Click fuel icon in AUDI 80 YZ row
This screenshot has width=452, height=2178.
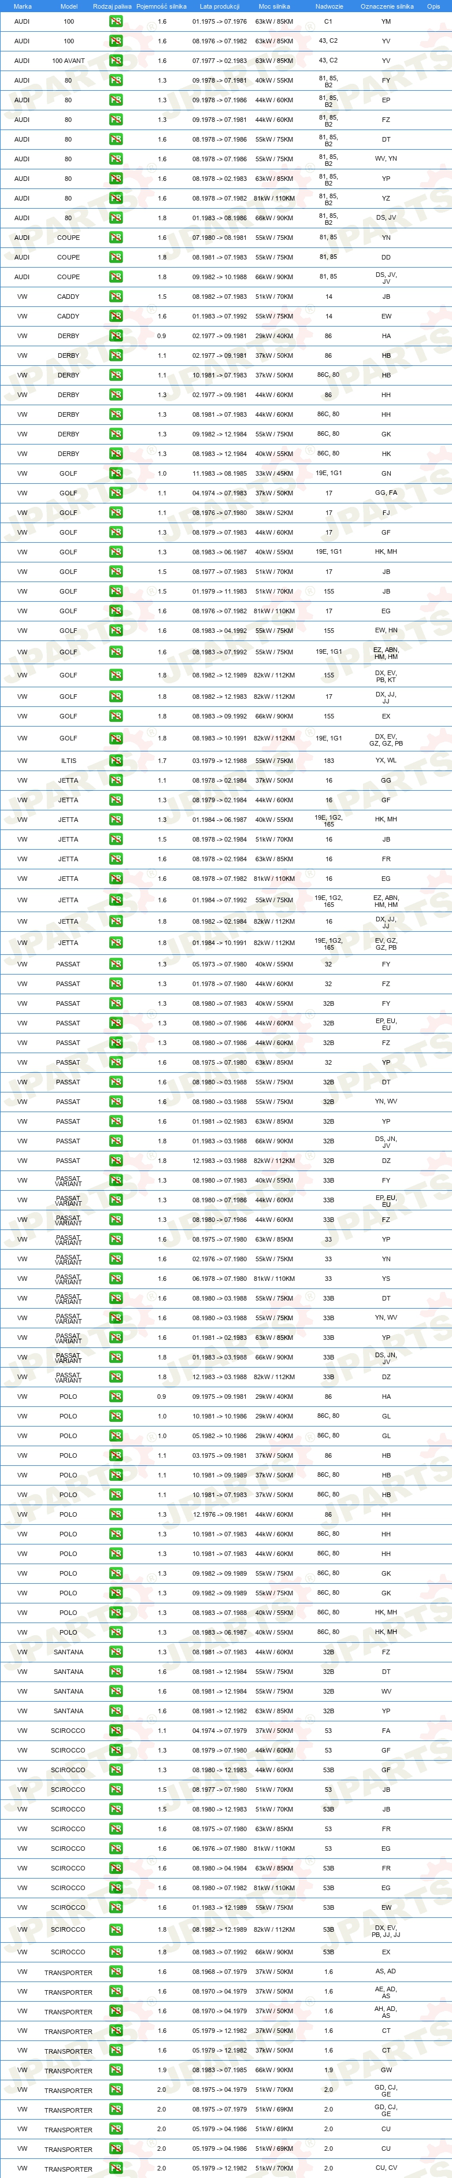point(116,199)
